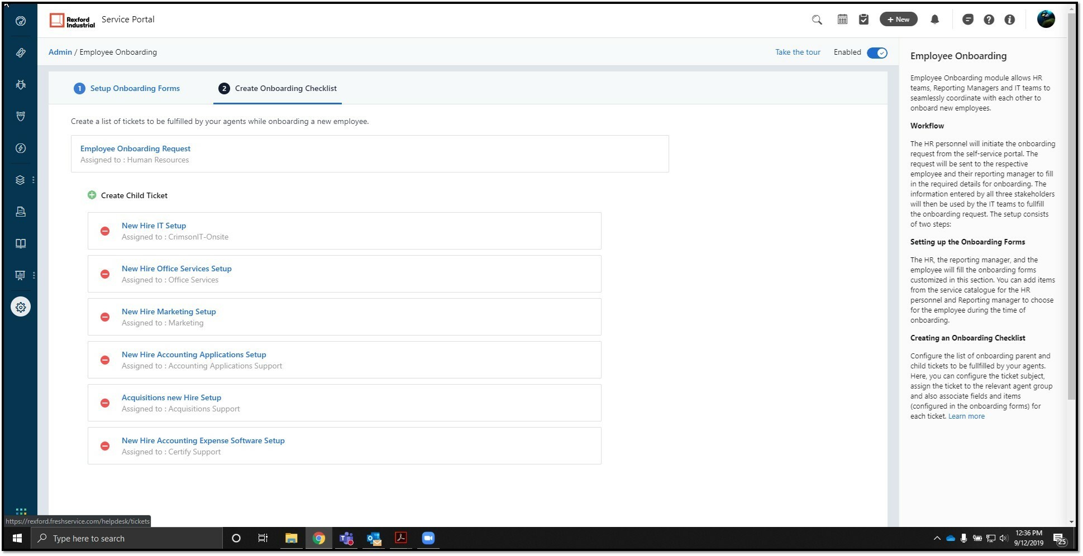1083x556 pixels.
Task: Click Create Child Ticket label
Action: [x=134, y=195]
